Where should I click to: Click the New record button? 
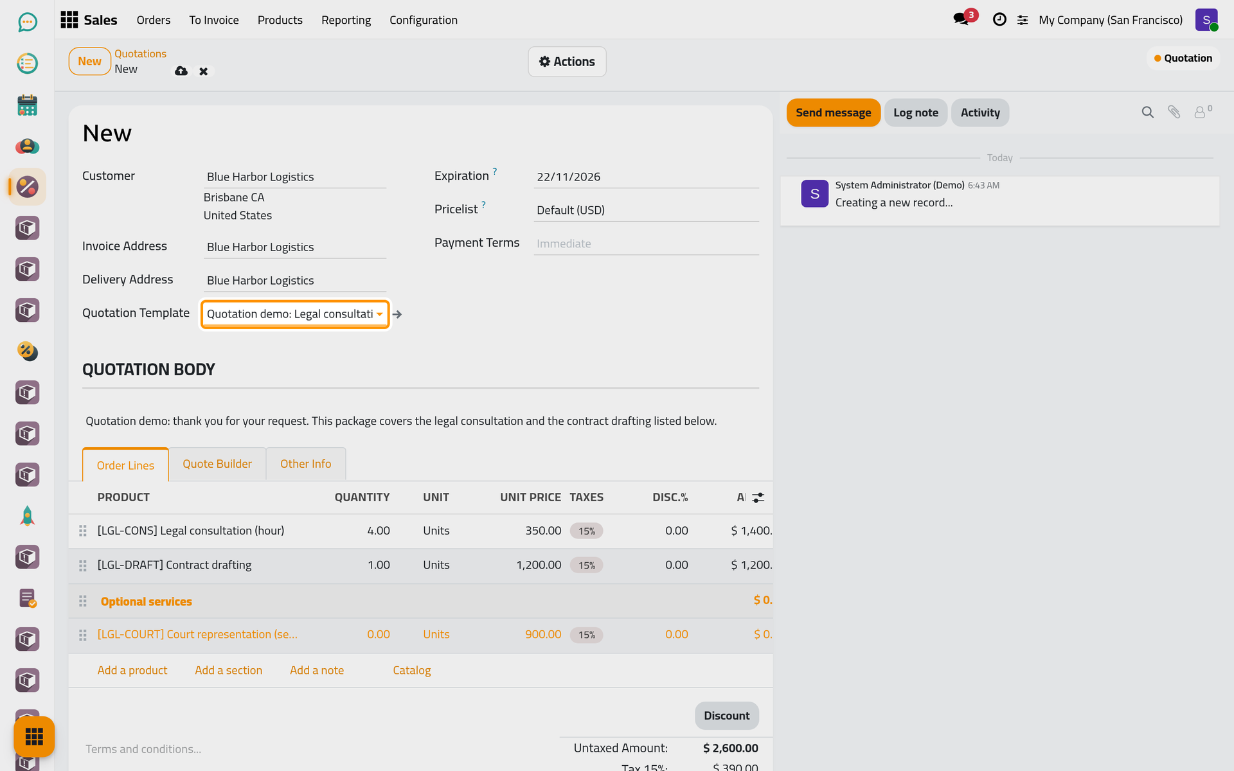[89, 61]
